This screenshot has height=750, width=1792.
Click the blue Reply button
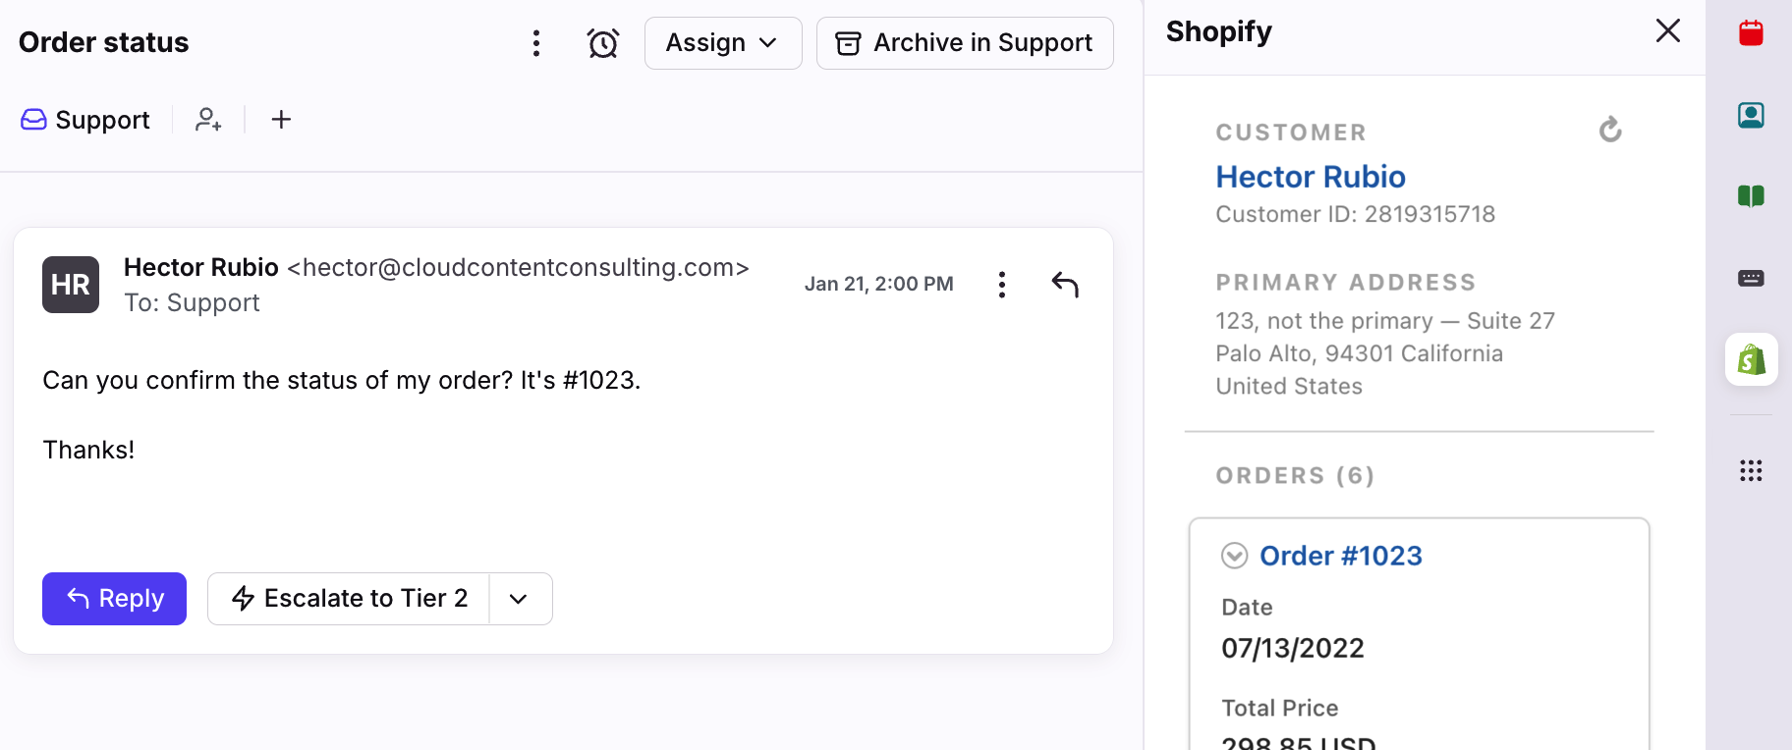(x=114, y=599)
